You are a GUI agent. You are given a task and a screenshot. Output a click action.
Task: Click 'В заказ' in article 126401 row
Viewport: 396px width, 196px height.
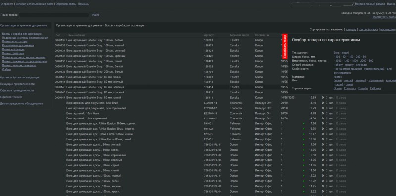click(x=341, y=139)
